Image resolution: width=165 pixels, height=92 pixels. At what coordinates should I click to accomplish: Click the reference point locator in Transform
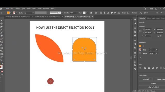click(140, 31)
